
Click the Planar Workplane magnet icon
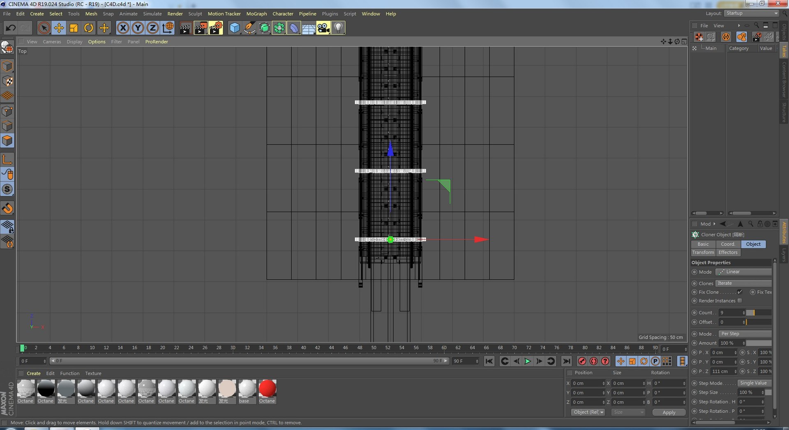[7, 208]
